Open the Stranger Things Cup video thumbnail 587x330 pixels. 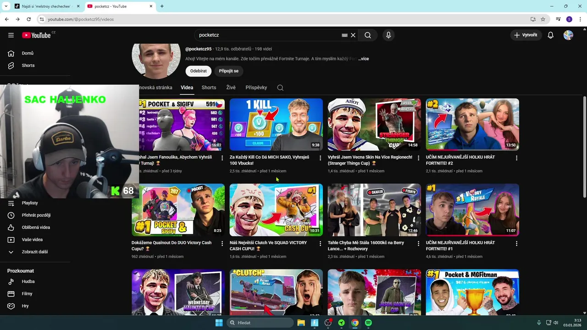point(374,124)
